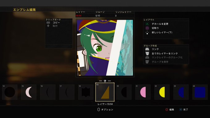210x118 pixels.
Task: Select layer 21 pink half-circle thumbnail
Action: (x=143, y=92)
